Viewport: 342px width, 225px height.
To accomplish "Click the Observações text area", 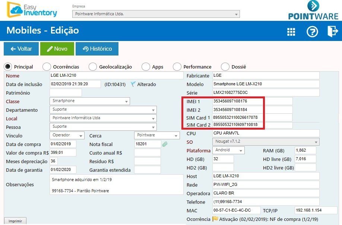I will (117, 184).
